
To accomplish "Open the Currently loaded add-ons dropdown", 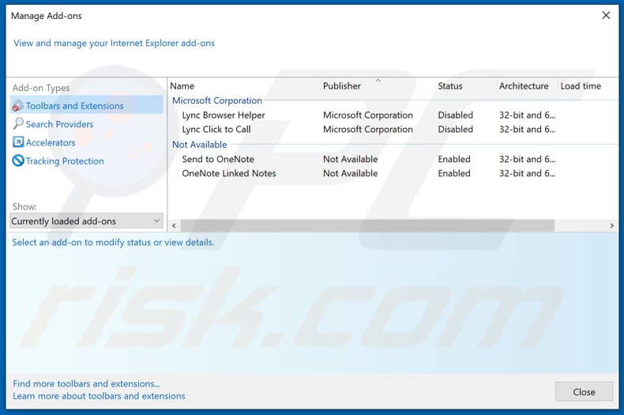I will [86, 221].
